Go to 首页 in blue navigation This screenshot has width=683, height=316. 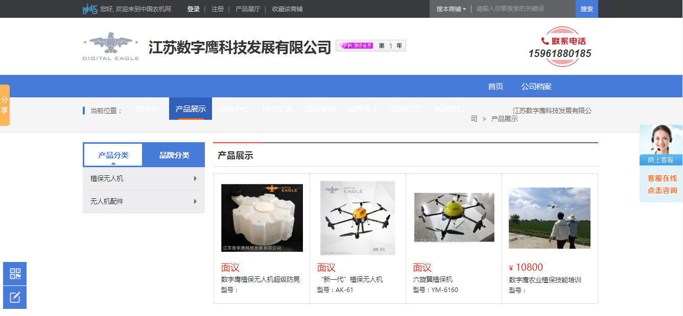pyautogui.click(x=496, y=86)
